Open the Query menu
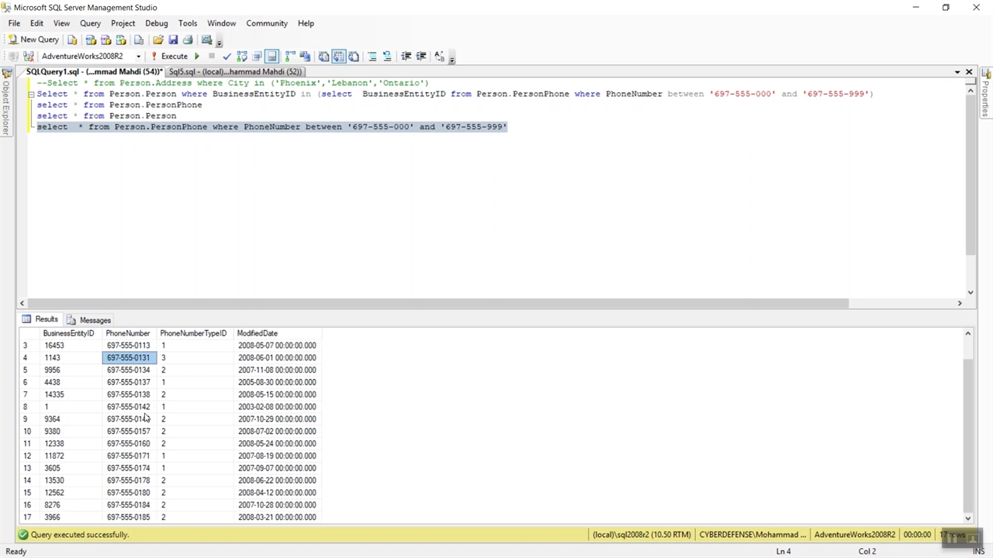 pos(90,23)
